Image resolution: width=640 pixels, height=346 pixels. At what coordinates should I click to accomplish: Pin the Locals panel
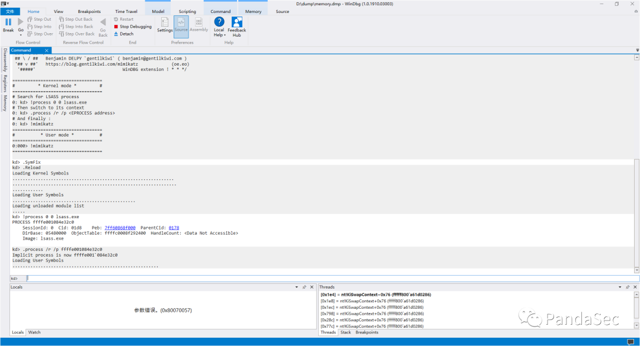pyautogui.click(x=305, y=287)
